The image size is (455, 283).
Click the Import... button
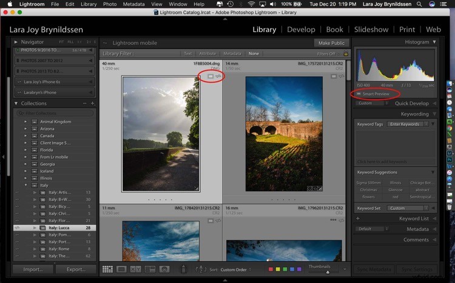coord(33,270)
